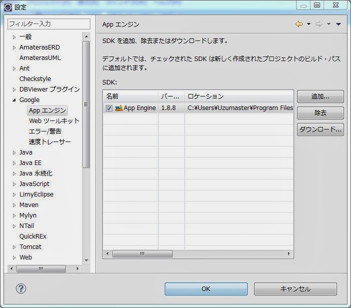Open 速度トレーサー preferences page
Image resolution: width=351 pixels, height=308 pixels.
[50, 142]
